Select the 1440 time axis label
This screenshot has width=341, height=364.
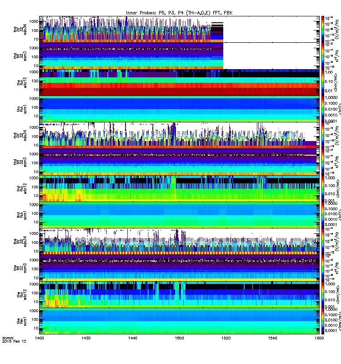(x=133, y=338)
